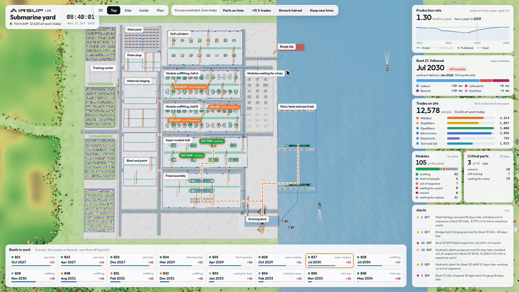Select the Top view tab

pyautogui.click(x=114, y=10)
